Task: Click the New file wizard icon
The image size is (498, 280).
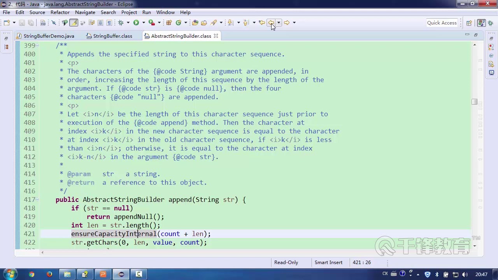Action: (x=7, y=23)
